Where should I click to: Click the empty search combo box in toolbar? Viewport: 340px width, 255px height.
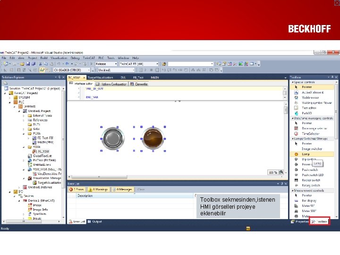click(x=191, y=64)
